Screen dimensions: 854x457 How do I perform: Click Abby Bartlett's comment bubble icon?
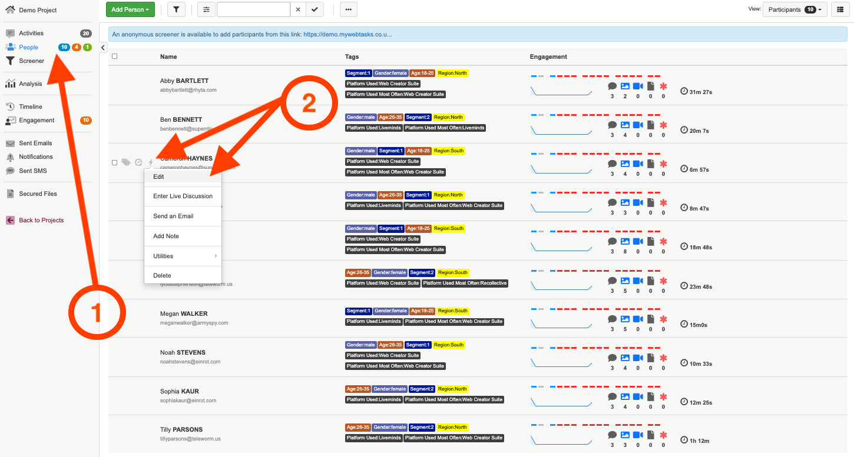[612, 86]
